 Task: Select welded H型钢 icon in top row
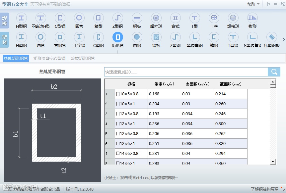21,21
